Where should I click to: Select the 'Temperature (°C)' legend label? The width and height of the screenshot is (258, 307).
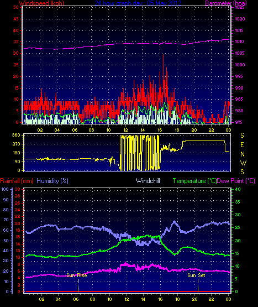[194, 181]
